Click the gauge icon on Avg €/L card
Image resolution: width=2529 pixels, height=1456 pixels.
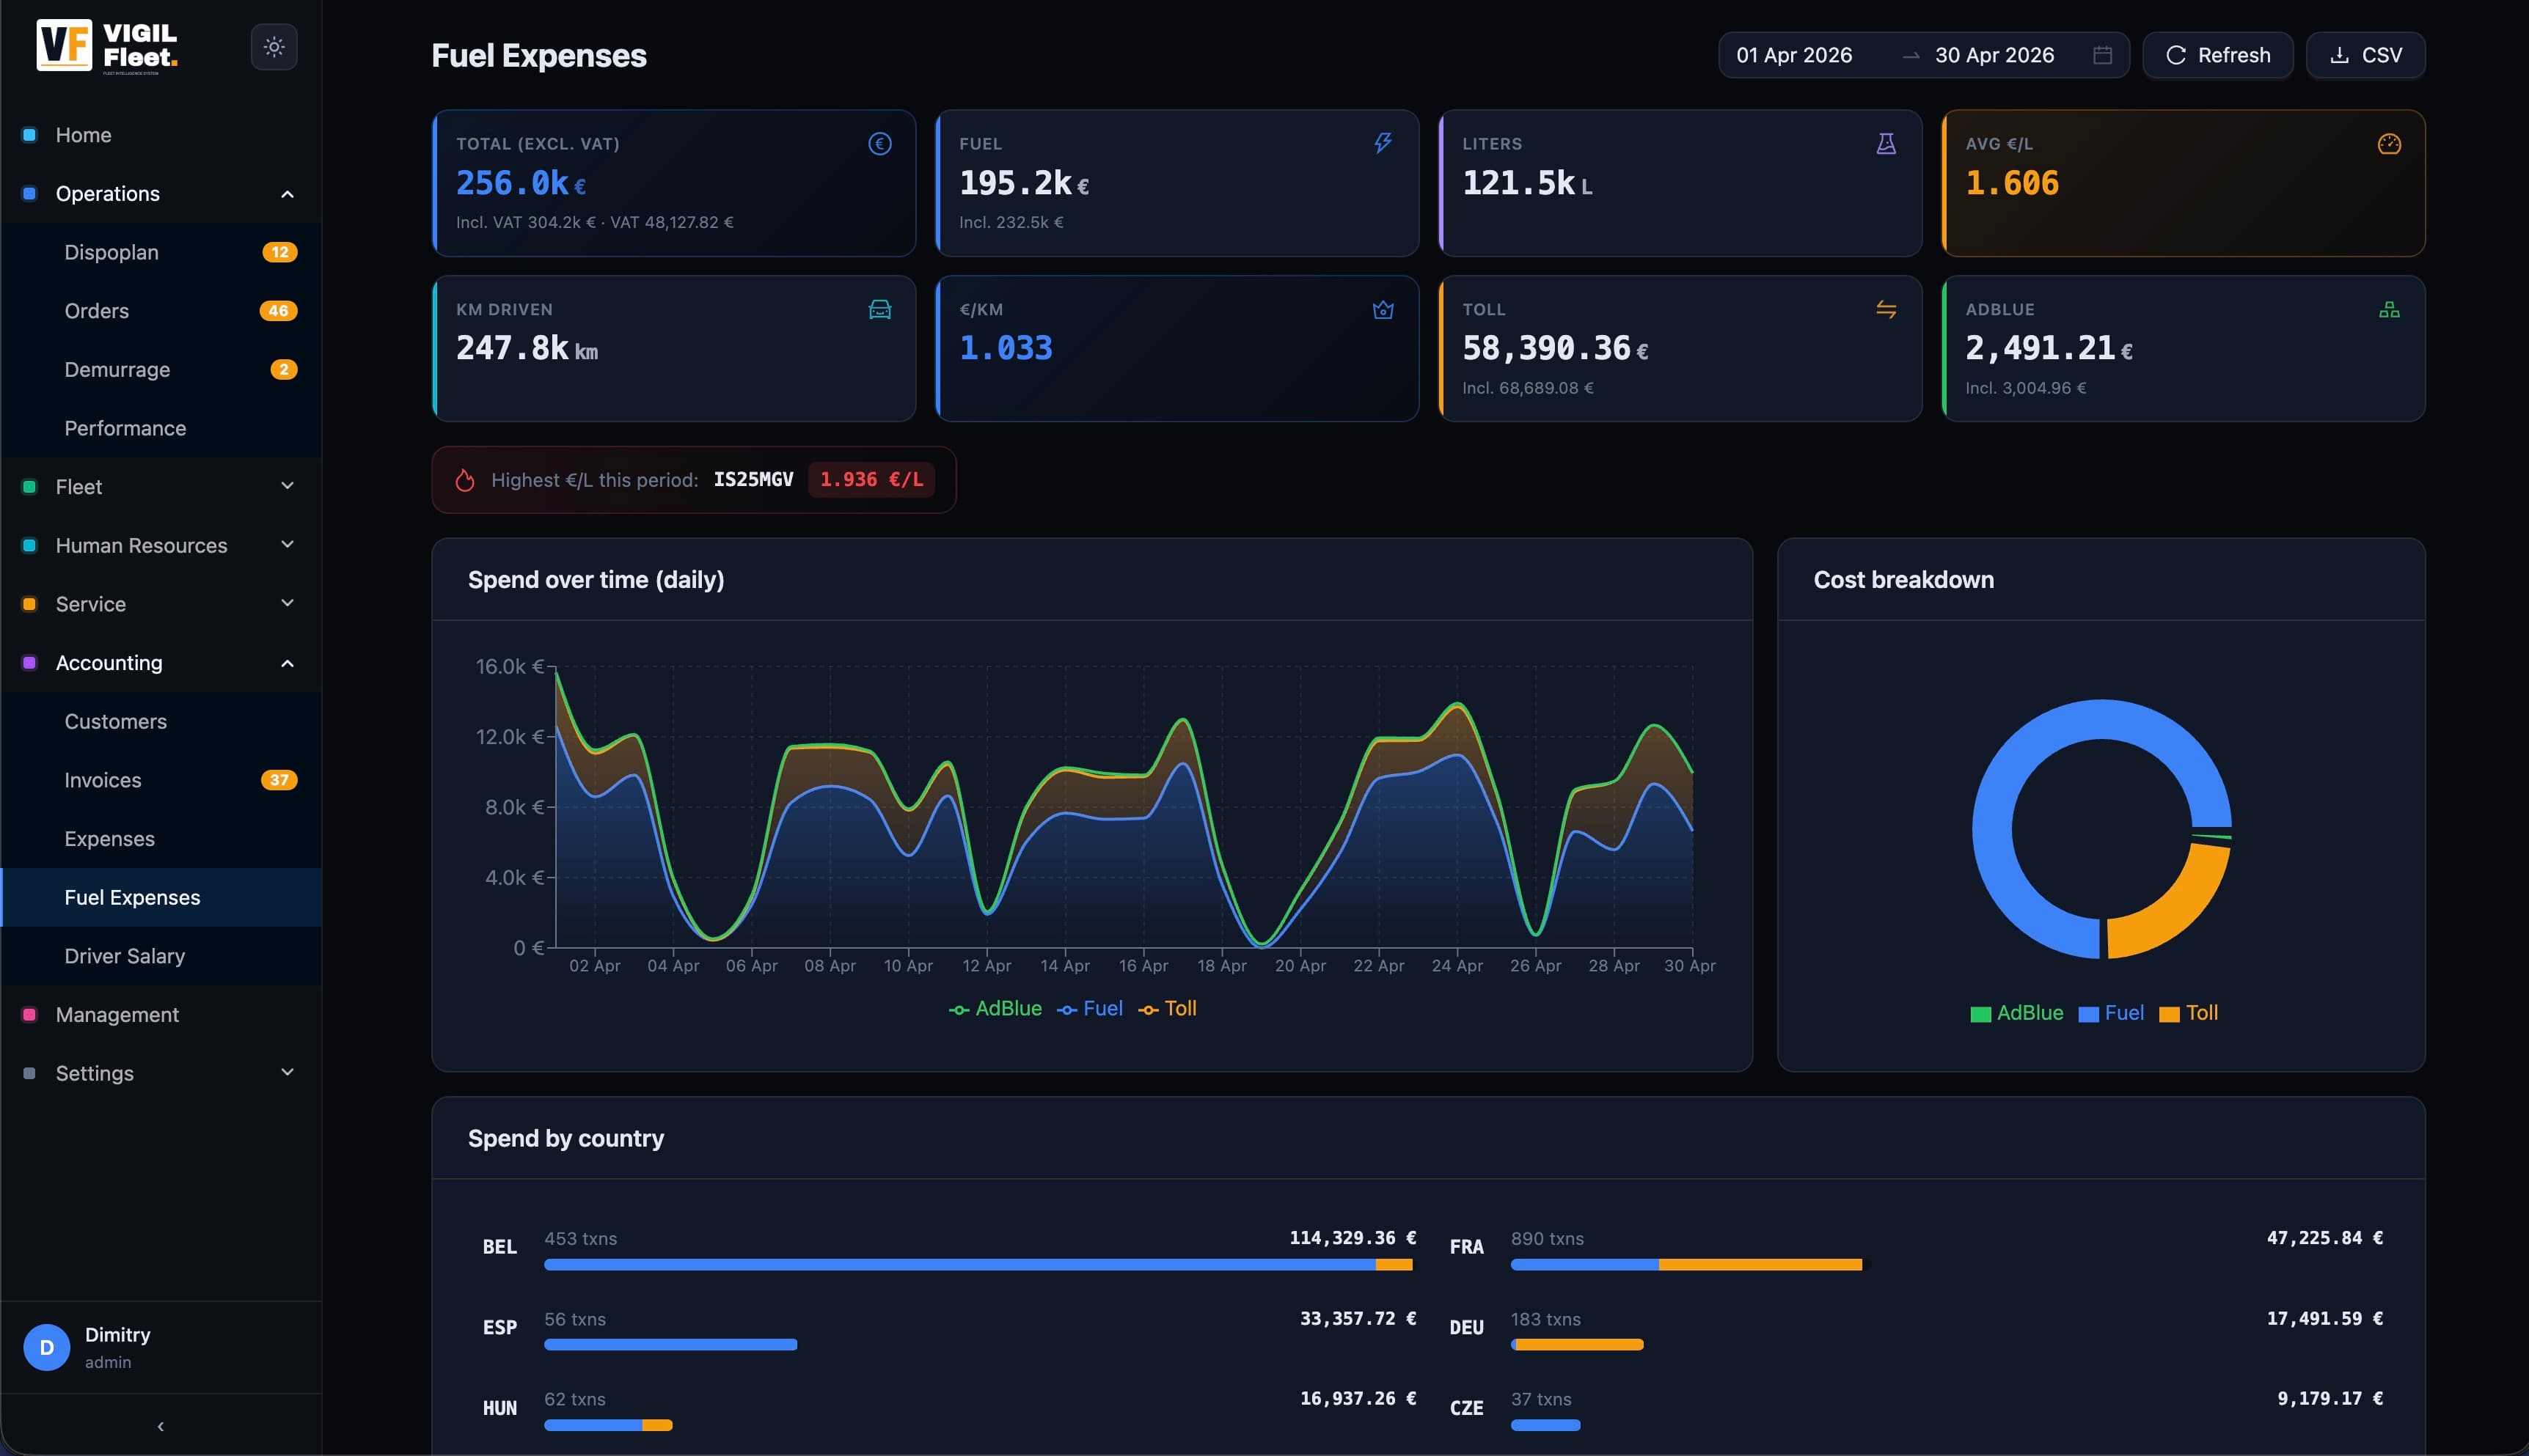pyautogui.click(x=2389, y=144)
